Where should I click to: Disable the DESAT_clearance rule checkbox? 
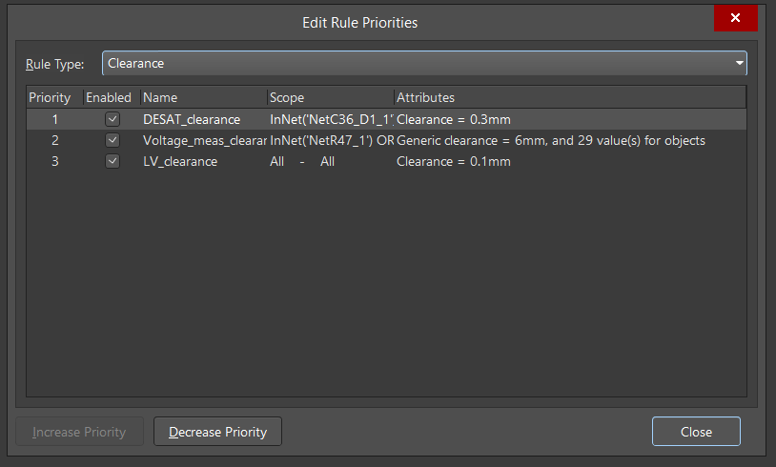(x=112, y=119)
